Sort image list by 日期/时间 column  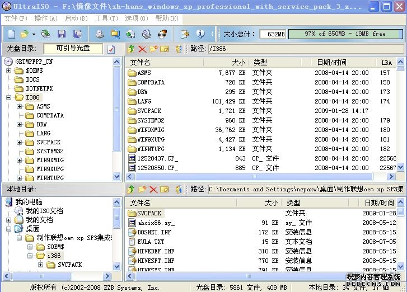tap(343, 63)
